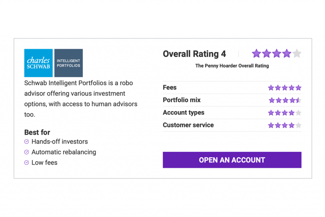Click the Fees five-star rating
Viewport: 325px width, 217px height.
click(x=284, y=88)
